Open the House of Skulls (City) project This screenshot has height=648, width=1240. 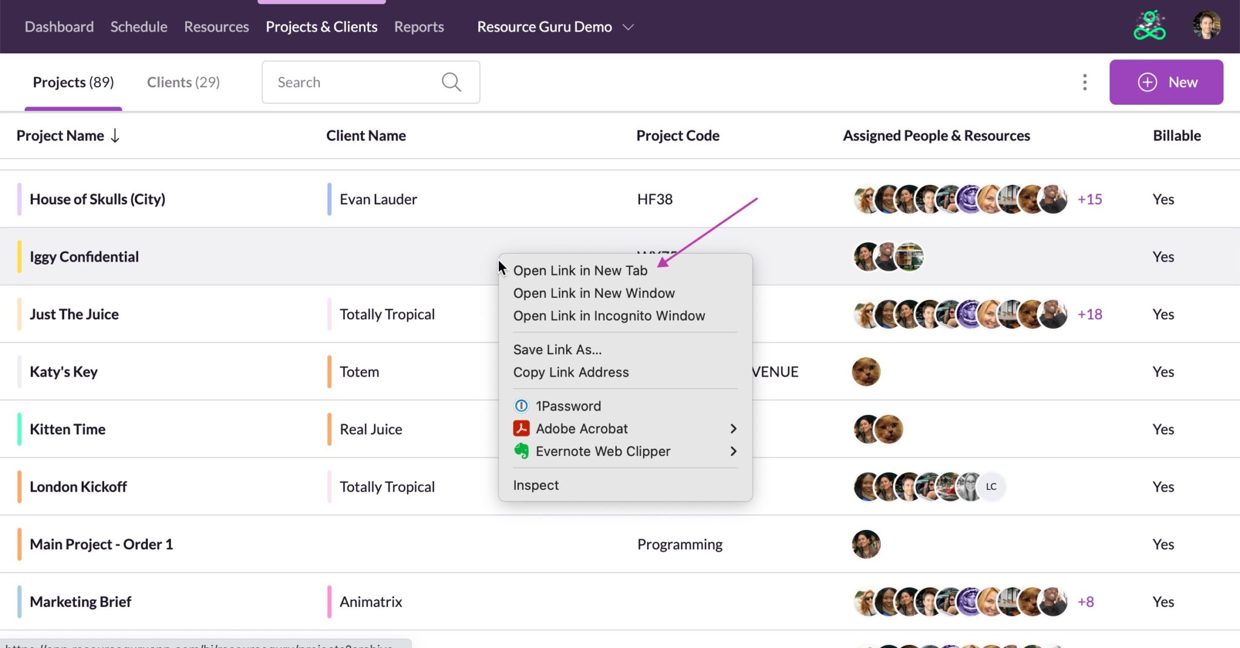97,199
